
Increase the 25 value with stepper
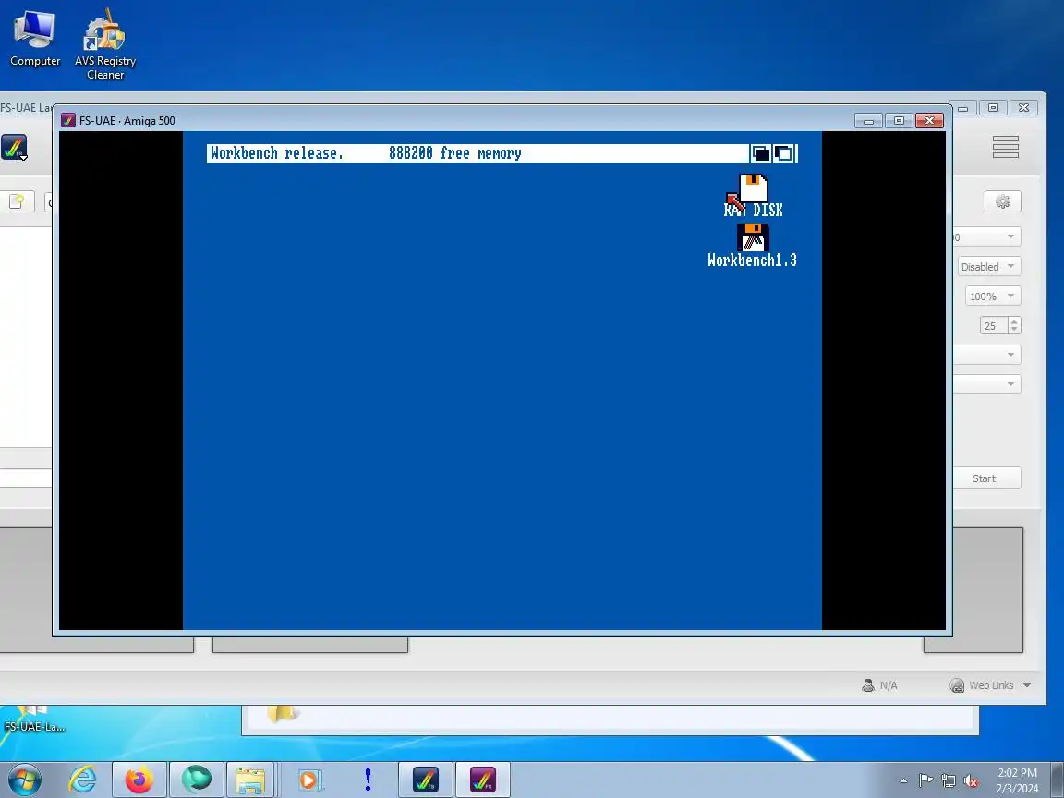1014,321
